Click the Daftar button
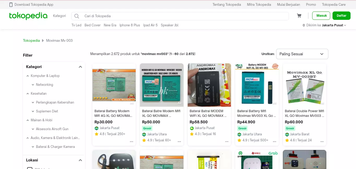Viewport: 356px width, 169px height. point(341,16)
